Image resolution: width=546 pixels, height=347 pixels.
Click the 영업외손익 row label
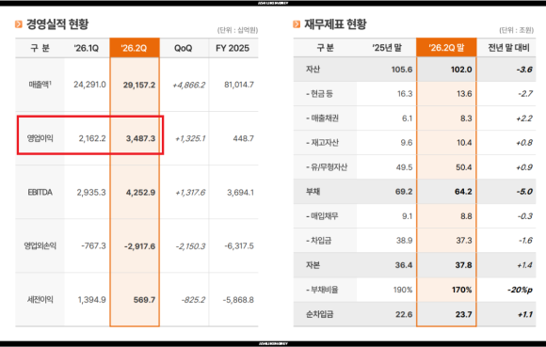pyautogui.click(x=40, y=245)
